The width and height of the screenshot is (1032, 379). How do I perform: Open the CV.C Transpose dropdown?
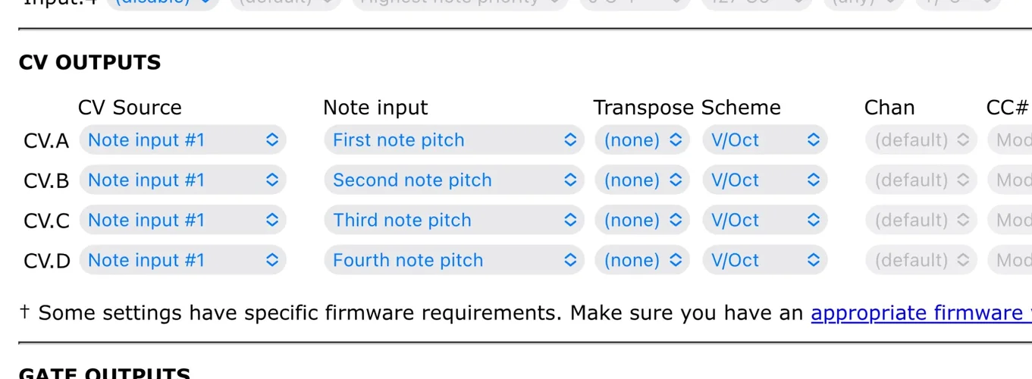(642, 221)
